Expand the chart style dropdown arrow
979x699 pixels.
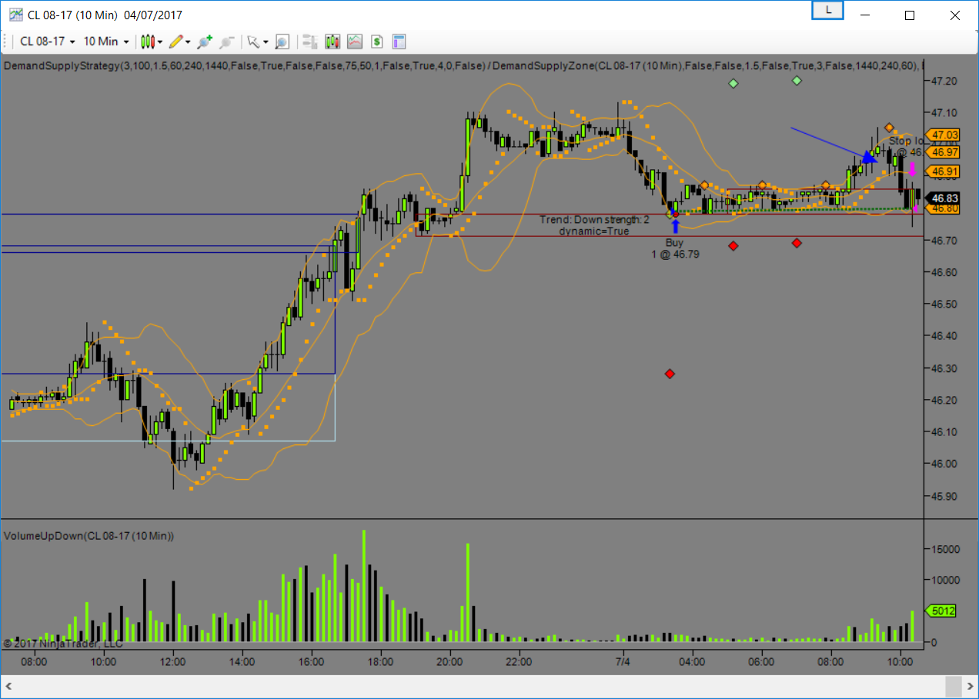tap(160, 42)
